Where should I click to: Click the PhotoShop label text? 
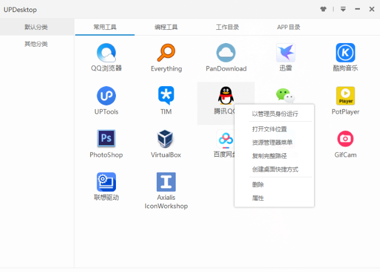click(x=106, y=155)
